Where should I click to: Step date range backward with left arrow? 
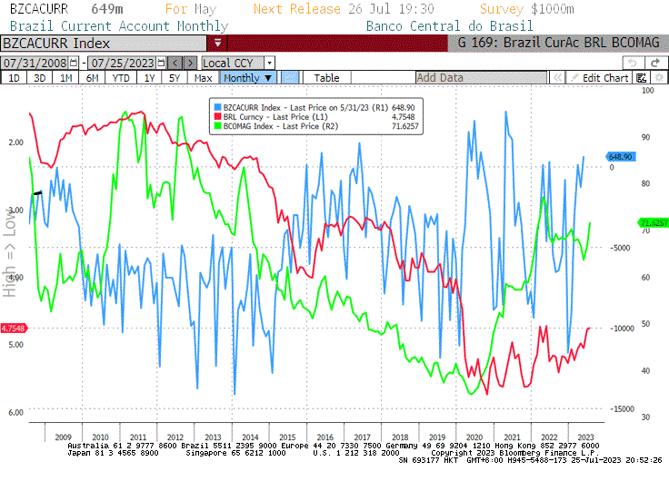[175, 63]
